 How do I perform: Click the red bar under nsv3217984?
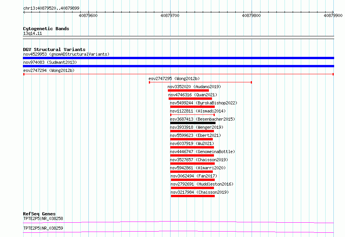193,196
